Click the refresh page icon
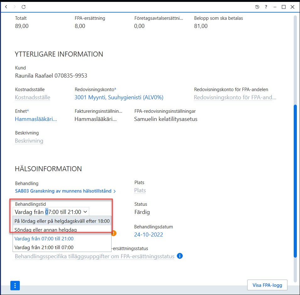 tap(24, 7)
